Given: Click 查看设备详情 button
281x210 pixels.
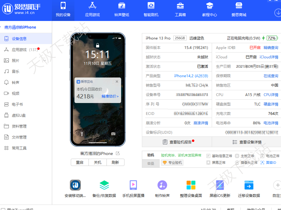Looking at the screenshot, I should [247, 142].
